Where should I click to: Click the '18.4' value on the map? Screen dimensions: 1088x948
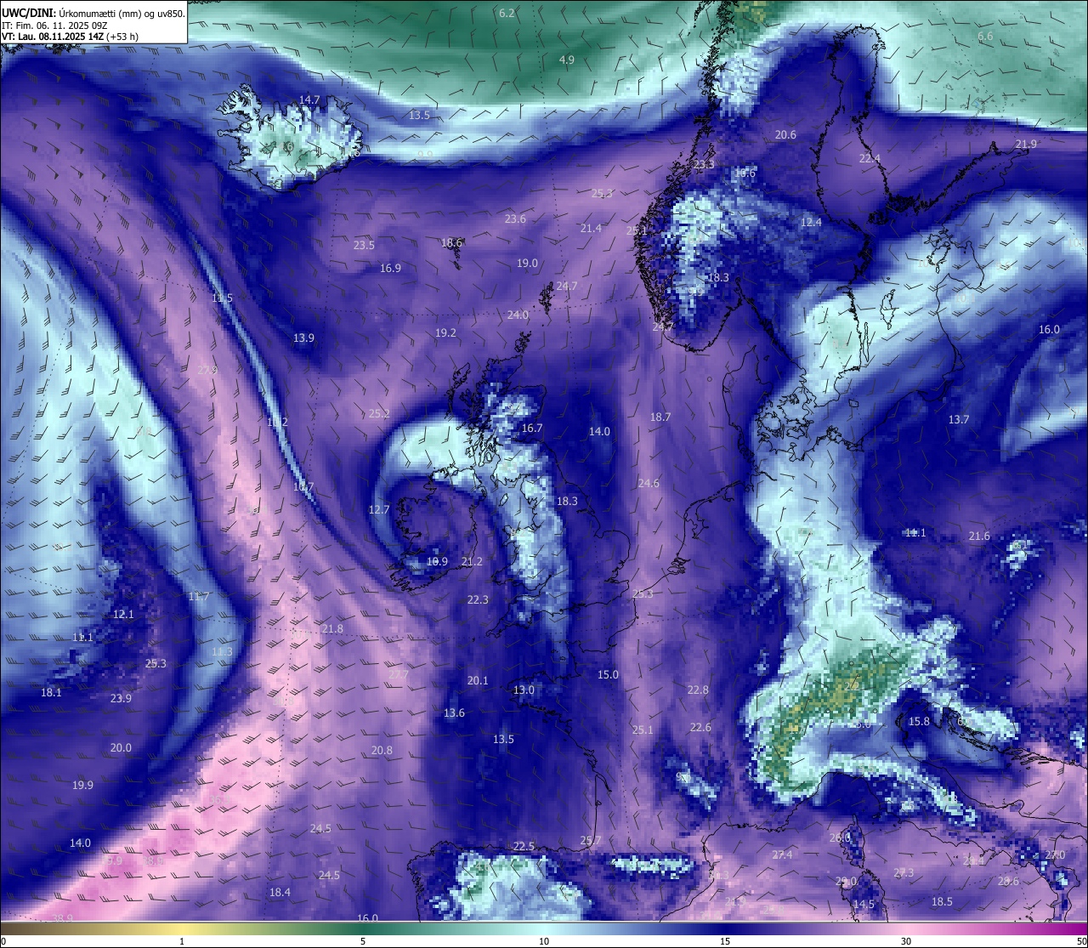(x=280, y=892)
